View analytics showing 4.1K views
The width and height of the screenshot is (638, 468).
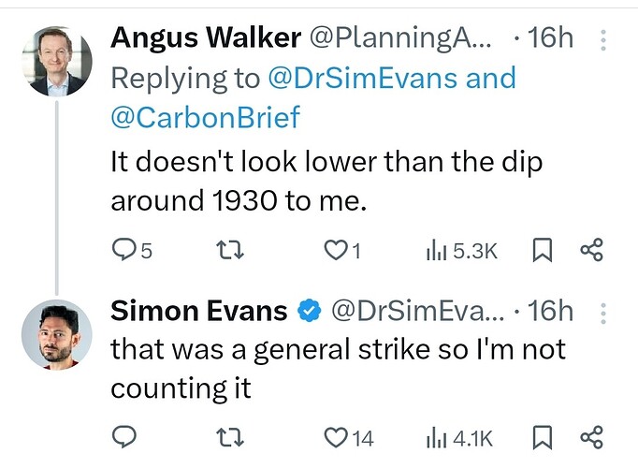459,438
